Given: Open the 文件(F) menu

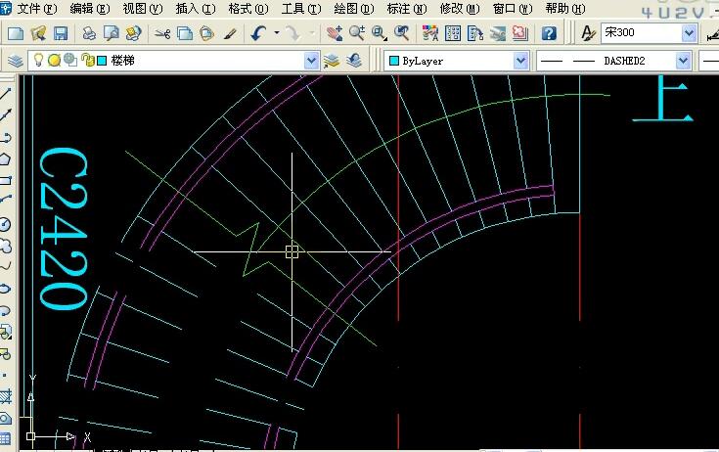Looking at the screenshot, I should tap(37, 9).
